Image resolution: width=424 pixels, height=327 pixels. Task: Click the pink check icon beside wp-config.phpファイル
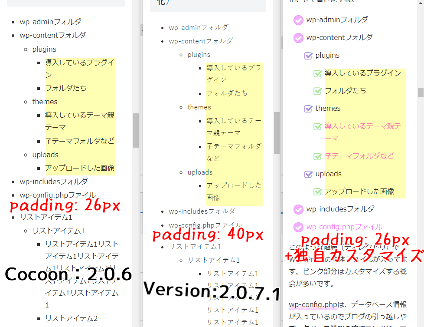pyautogui.click(x=299, y=227)
